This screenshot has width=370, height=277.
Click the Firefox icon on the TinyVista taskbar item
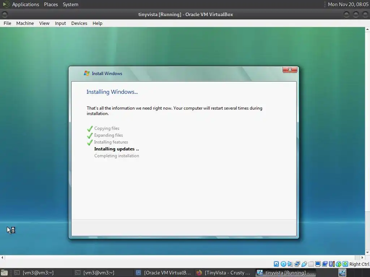click(x=199, y=273)
